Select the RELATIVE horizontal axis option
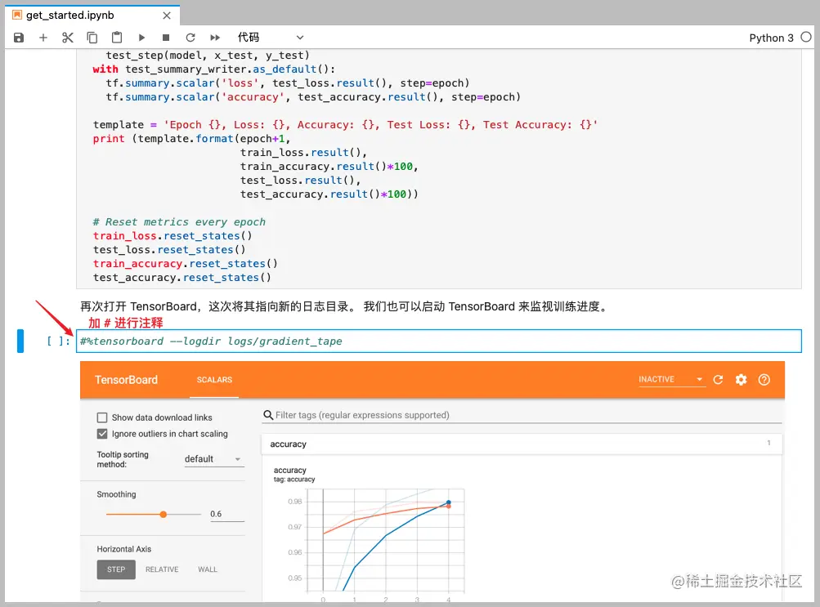The height and width of the screenshot is (607, 820). pos(162,569)
